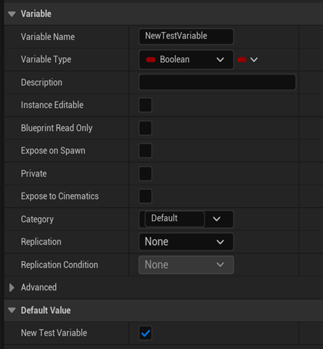Open the Category dropdown arrow
This screenshot has height=349, width=323.
click(217, 219)
